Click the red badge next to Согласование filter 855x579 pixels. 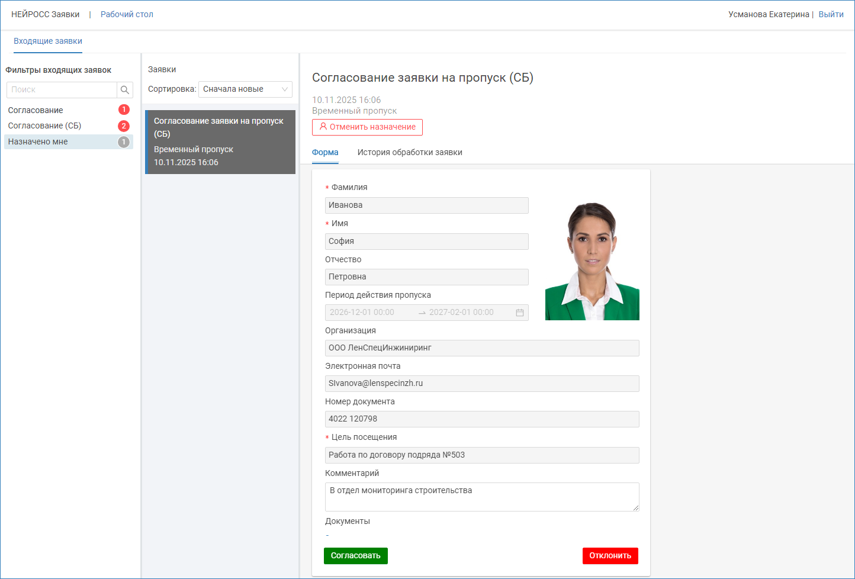[124, 110]
